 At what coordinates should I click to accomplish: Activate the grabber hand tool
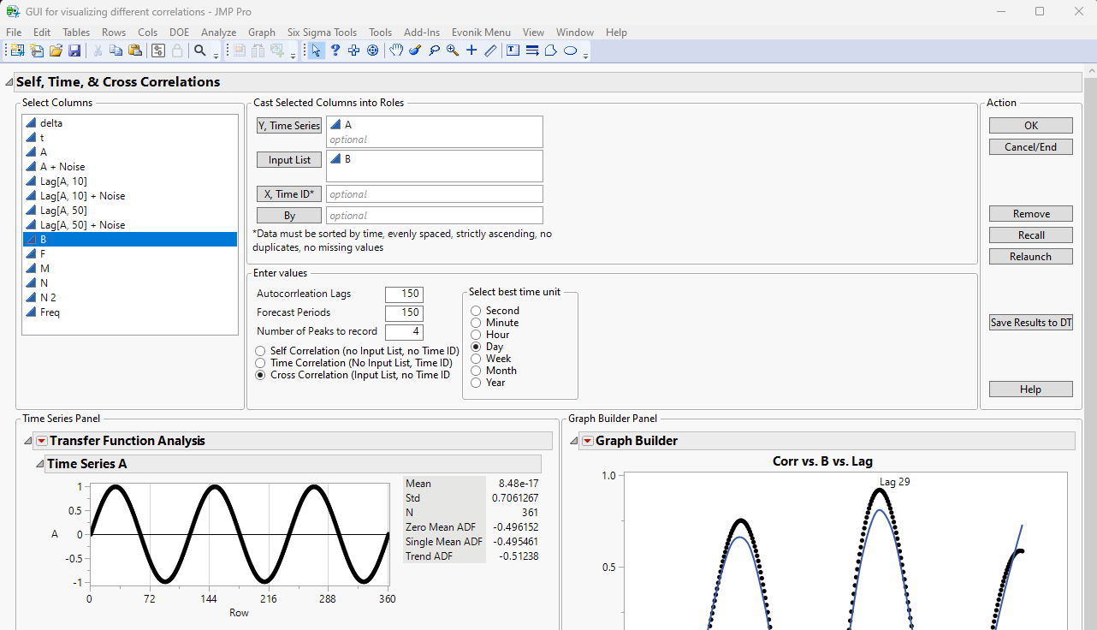coord(395,50)
